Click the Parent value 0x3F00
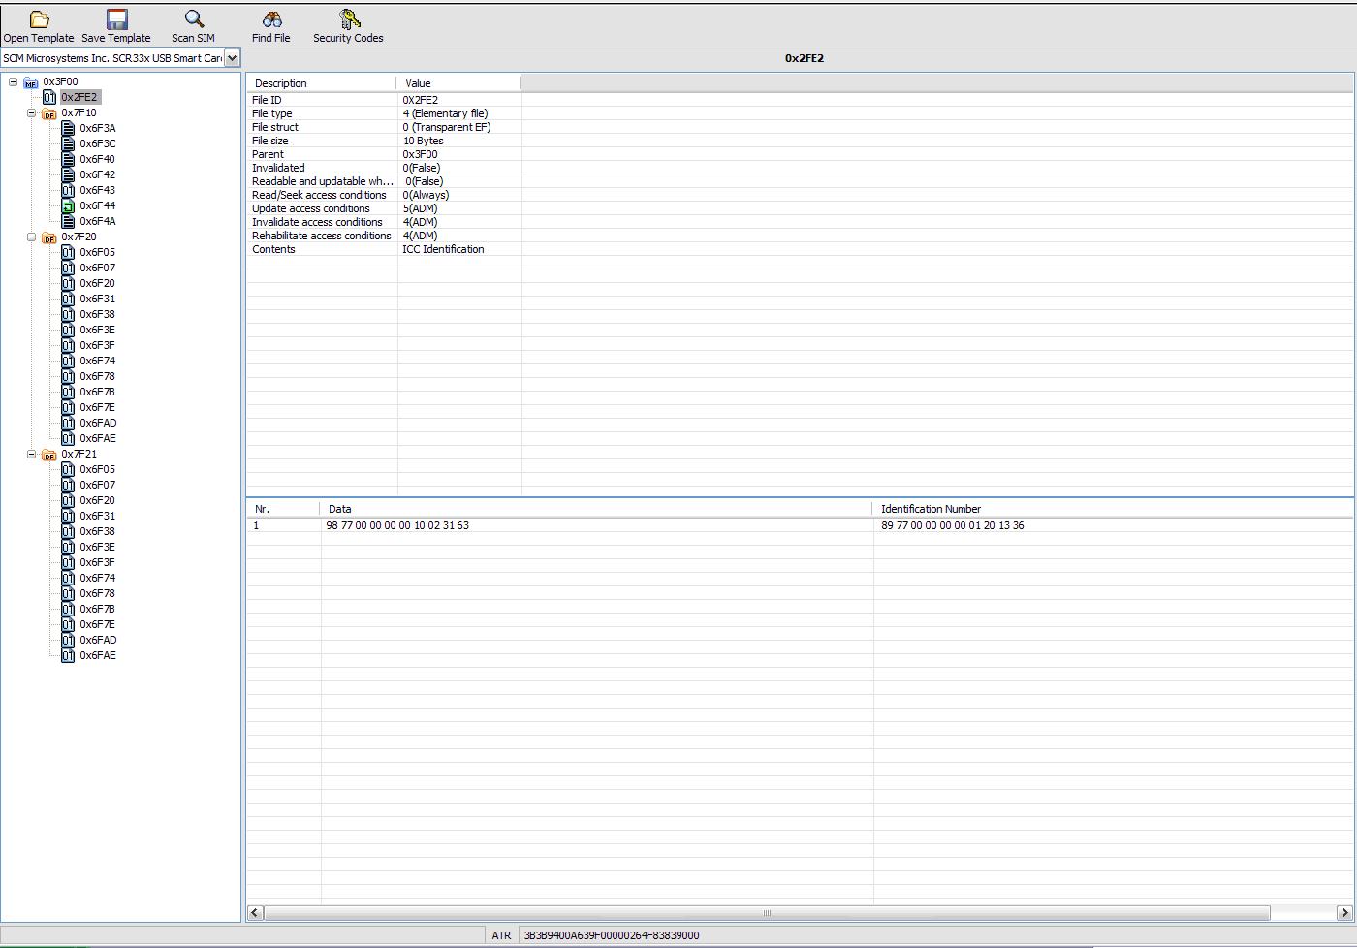1359x948 pixels. pos(420,154)
